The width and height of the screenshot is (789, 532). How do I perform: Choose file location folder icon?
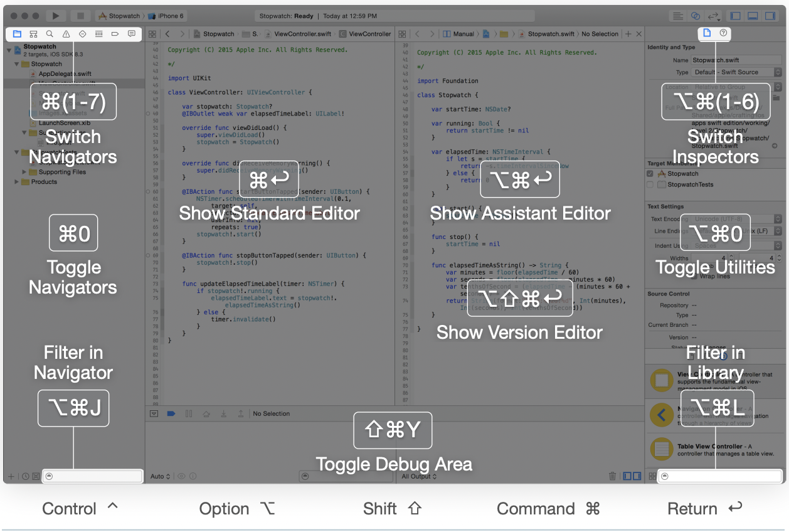point(776,98)
